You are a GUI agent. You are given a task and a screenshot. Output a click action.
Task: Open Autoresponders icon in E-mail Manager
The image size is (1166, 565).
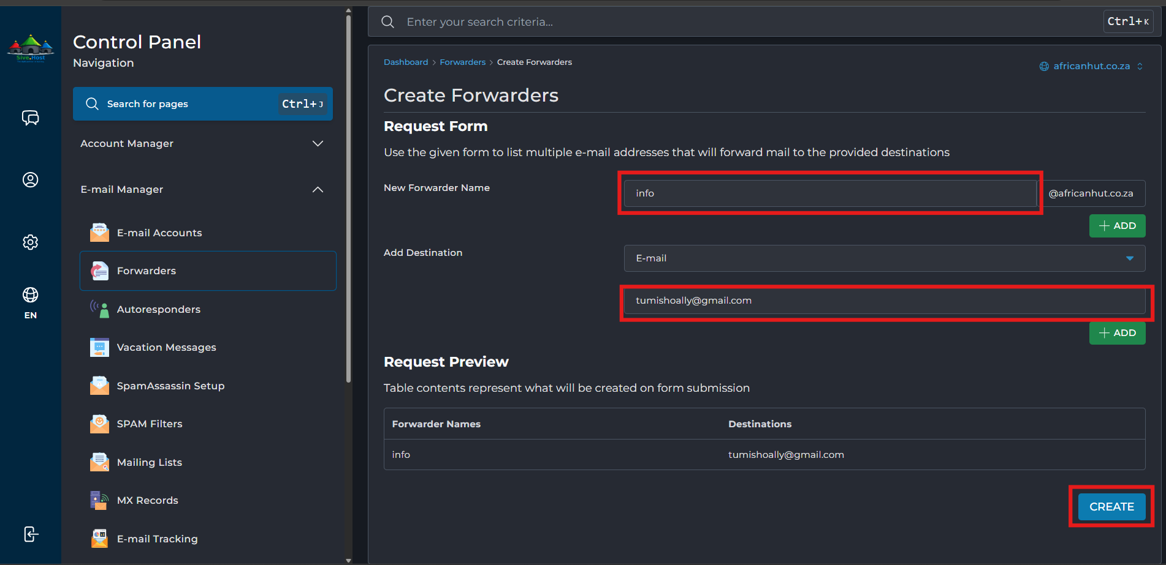point(99,309)
